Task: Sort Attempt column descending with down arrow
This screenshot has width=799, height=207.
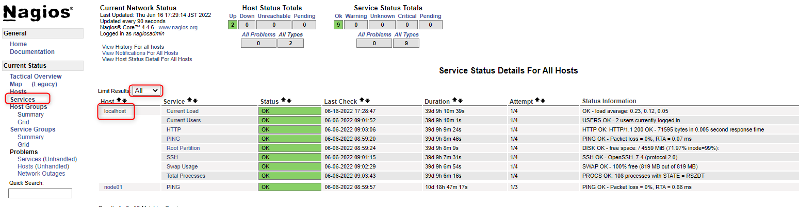Action: (542, 101)
